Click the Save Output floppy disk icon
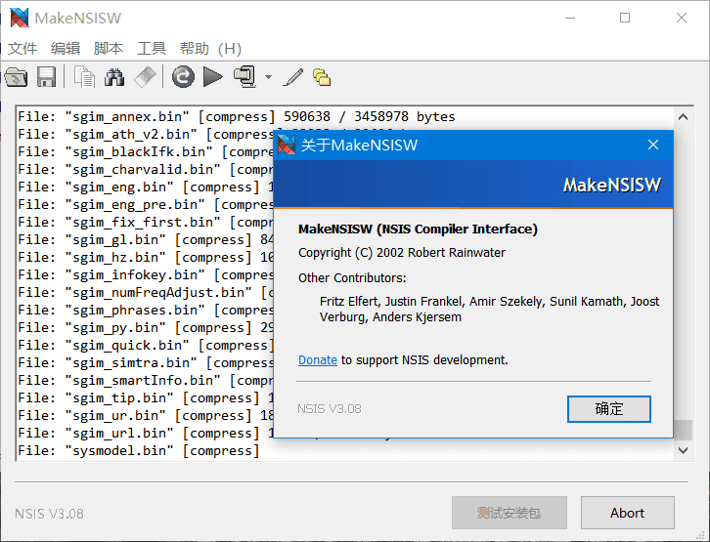This screenshot has height=542, width=710. (x=46, y=76)
